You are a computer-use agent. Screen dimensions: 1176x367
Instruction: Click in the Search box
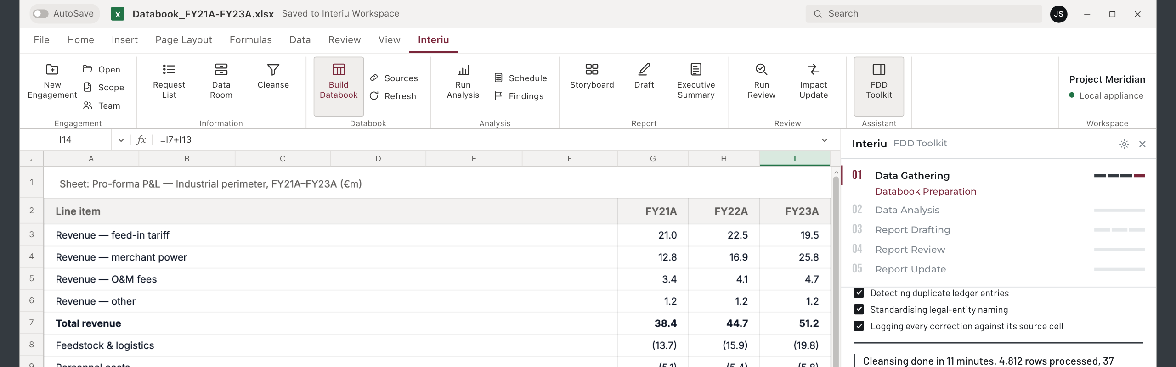pyautogui.click(x=923, y=14)
